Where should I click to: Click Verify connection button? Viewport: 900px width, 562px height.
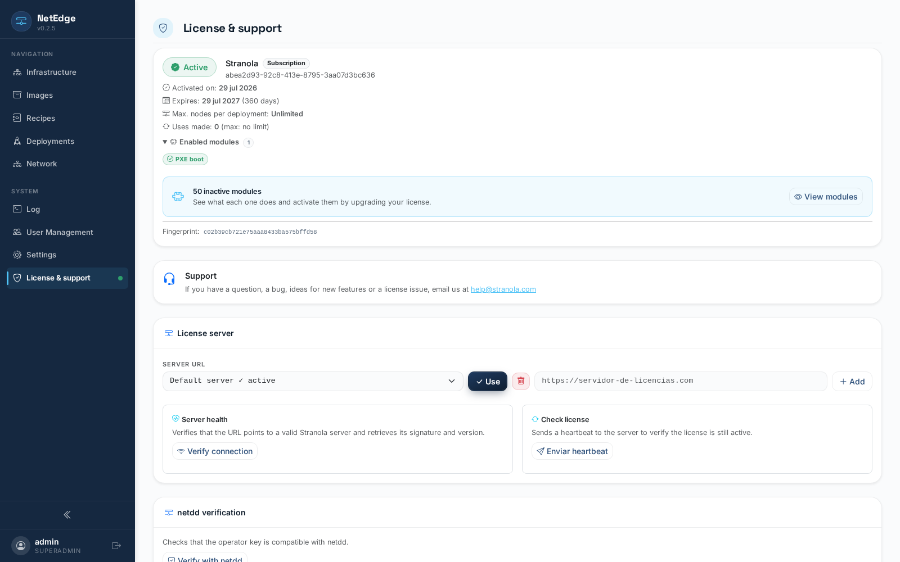[x=215, y=451]
